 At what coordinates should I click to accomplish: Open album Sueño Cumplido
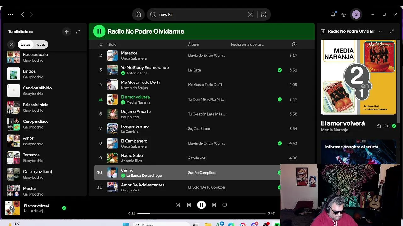click(202, 173)
